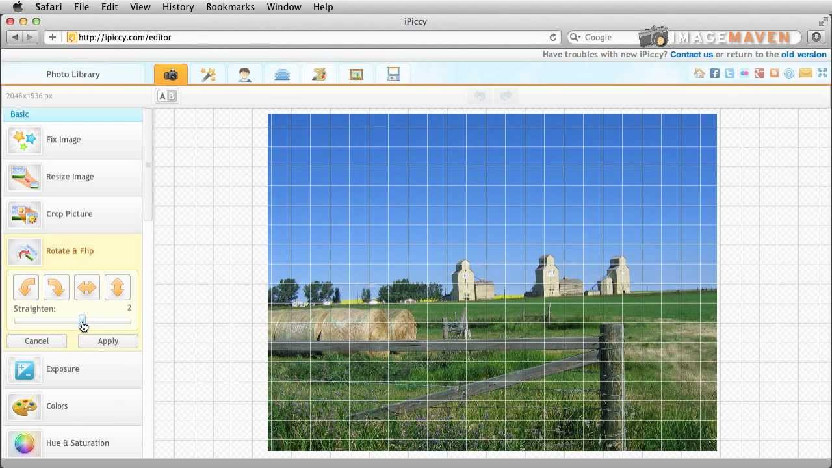Viewport: 832px width, 468px height.
Task: Click the floppy disk save tab
Action: tap(393, 74)
